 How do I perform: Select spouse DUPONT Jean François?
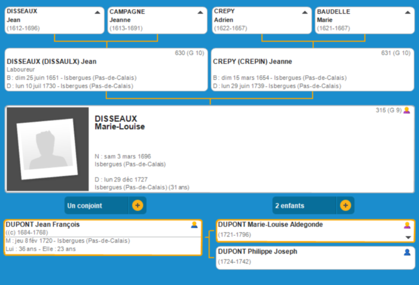[43, 224]
